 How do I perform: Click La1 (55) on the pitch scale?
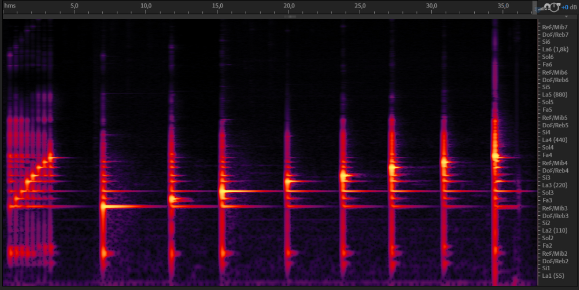(x=553, y=275)
